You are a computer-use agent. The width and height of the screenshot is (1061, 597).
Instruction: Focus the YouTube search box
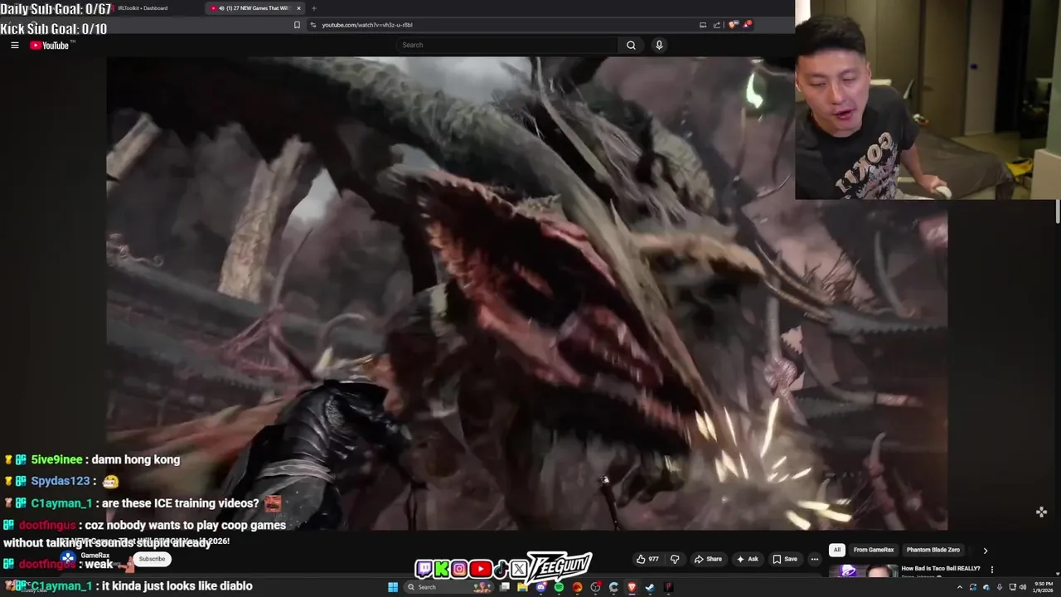tap(507, 46)
